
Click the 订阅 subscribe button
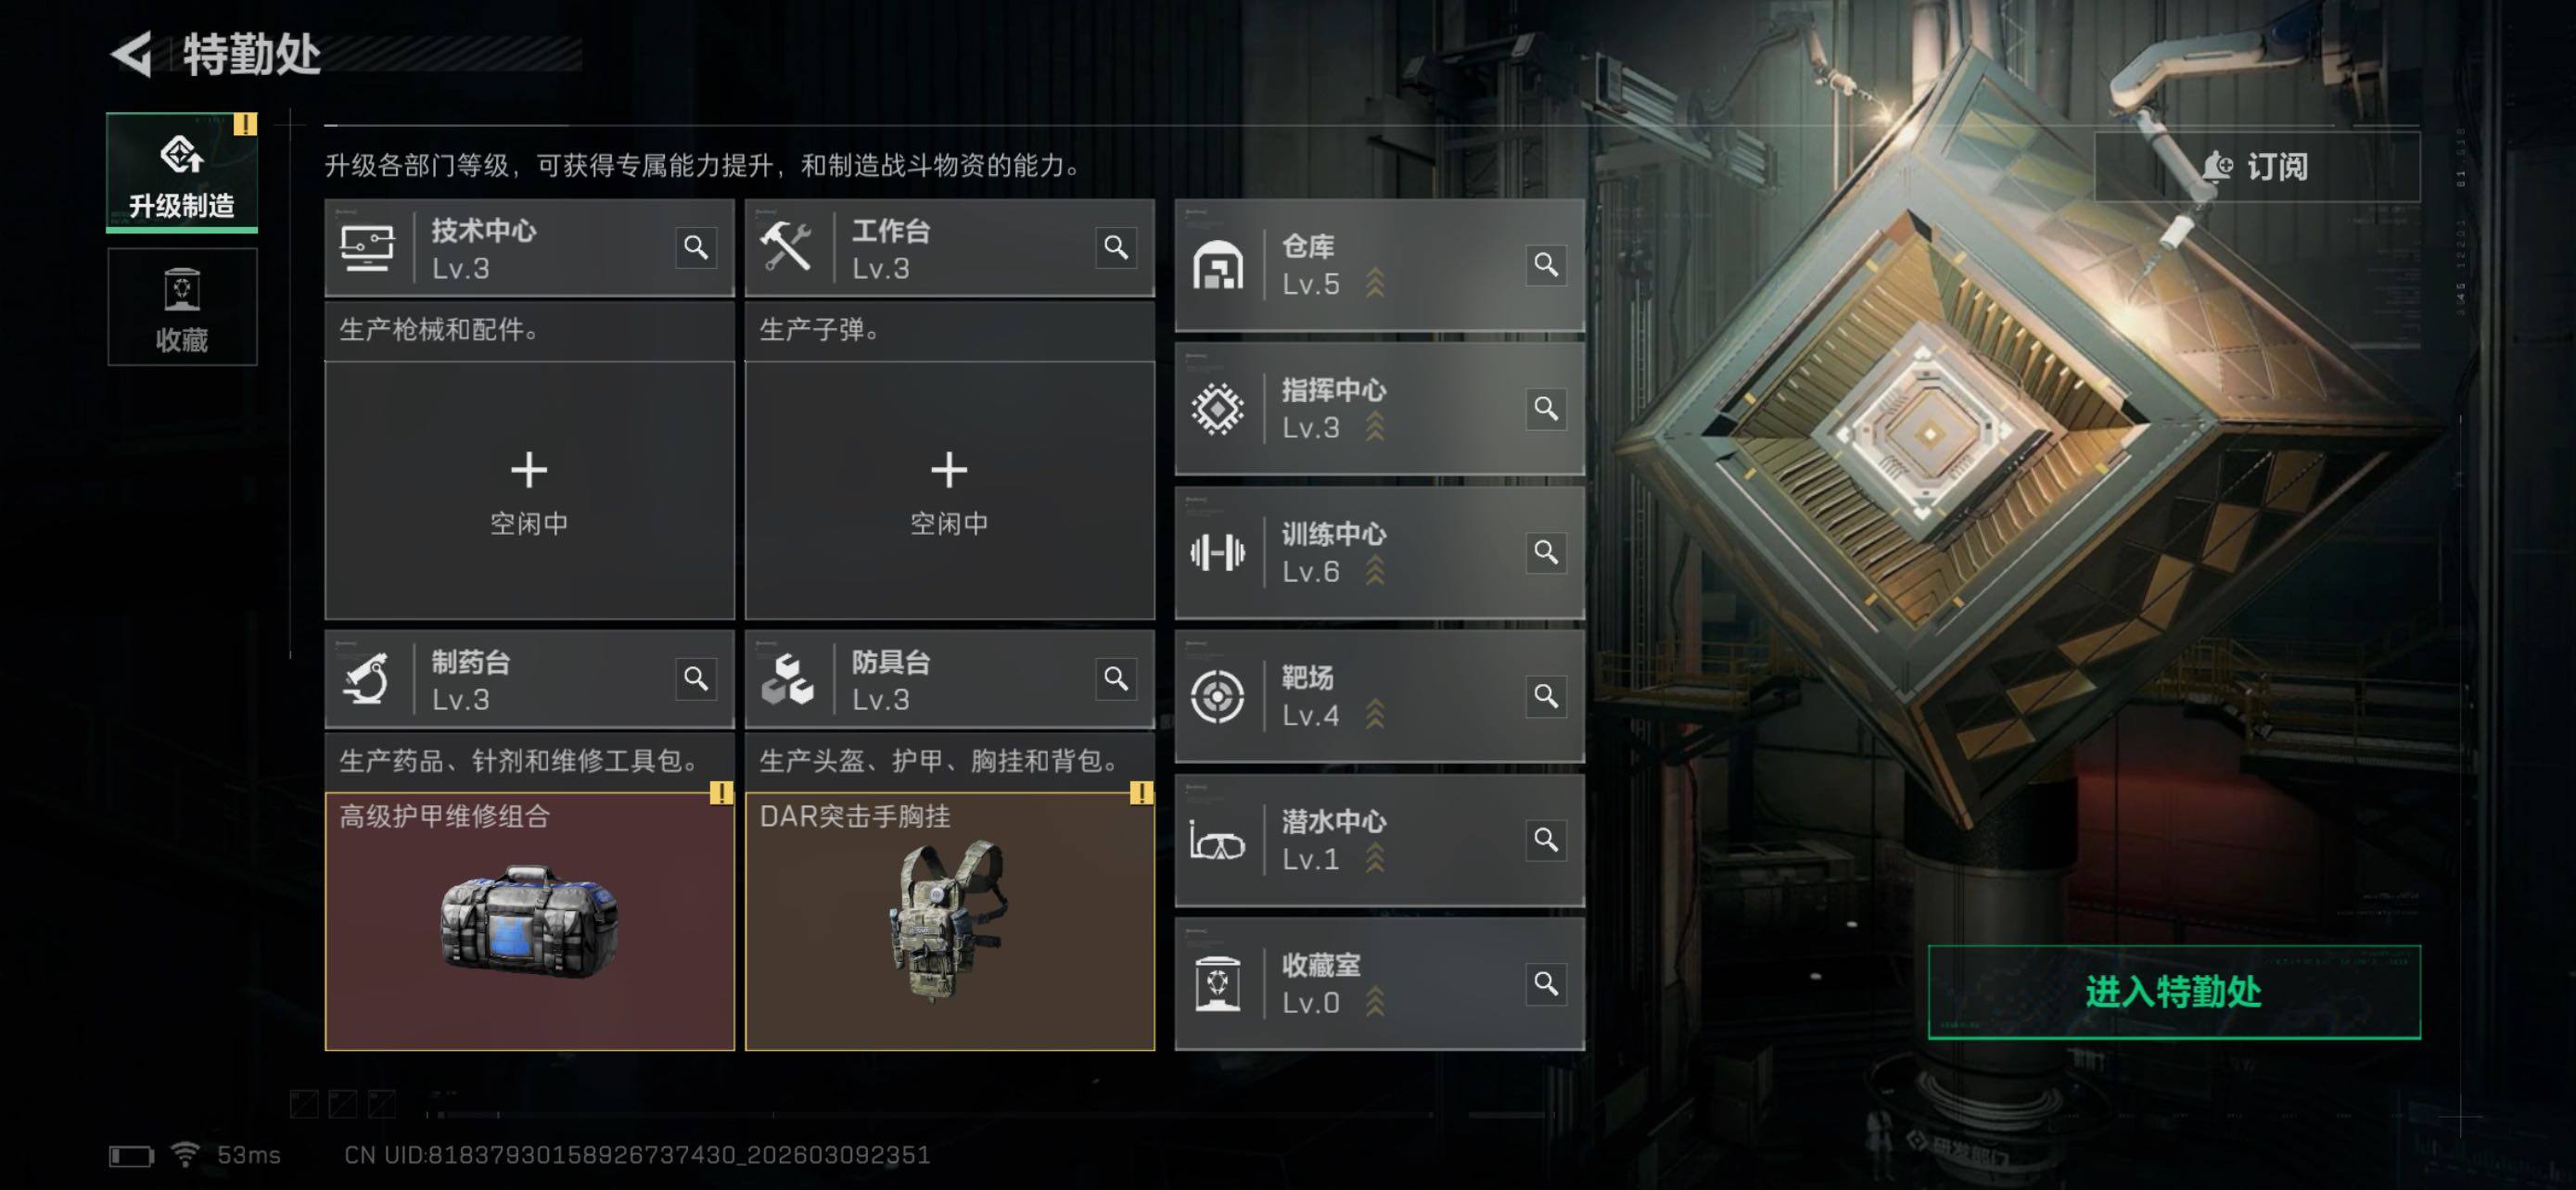click(2257, 166)
